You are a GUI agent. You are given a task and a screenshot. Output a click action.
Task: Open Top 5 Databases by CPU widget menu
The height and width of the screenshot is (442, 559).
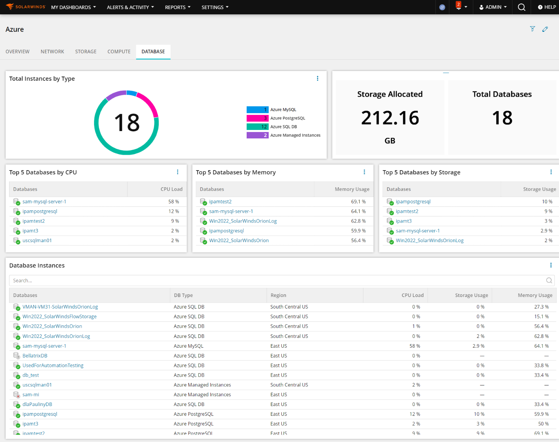click(x=177, y=172)
